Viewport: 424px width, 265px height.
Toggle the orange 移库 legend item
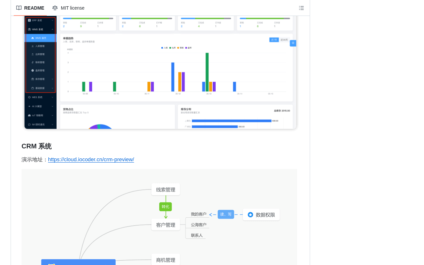click(x=181, y=48)
